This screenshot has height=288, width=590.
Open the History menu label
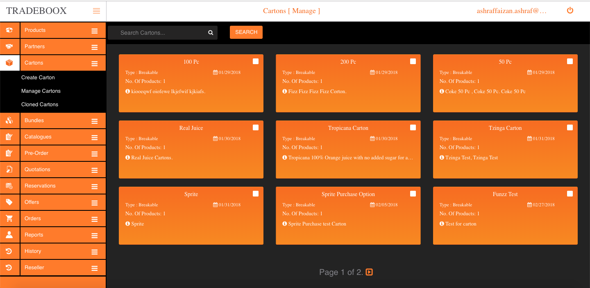pyautogui.click(x=33, y=251)
